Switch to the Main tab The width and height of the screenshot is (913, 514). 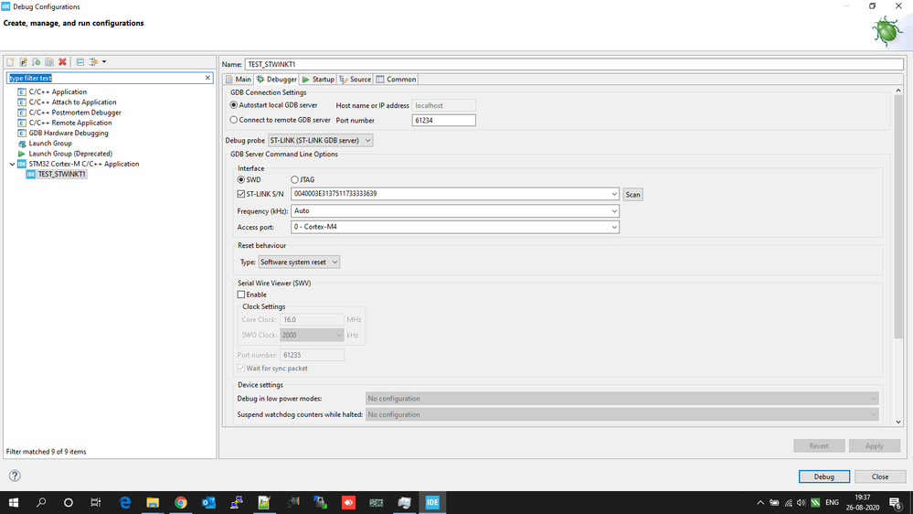(x=239, y=80)
